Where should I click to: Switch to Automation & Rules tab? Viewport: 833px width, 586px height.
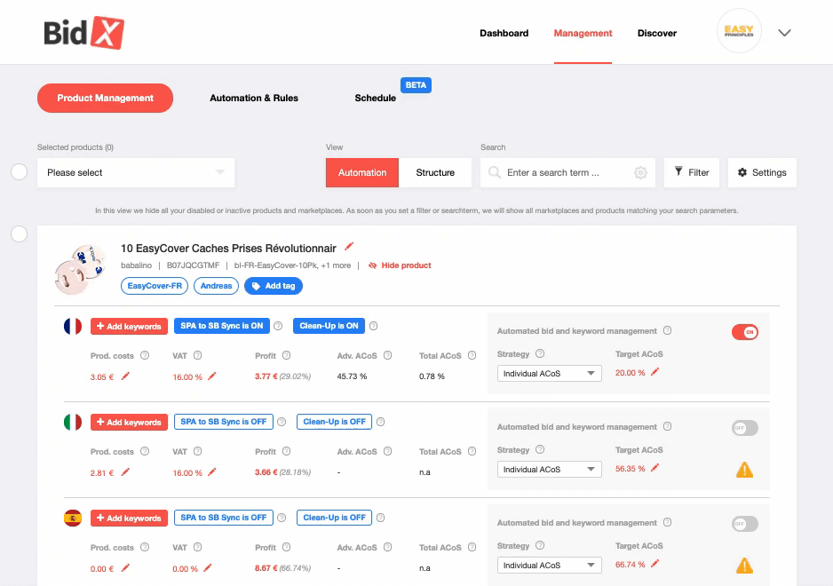click(x=254, y=98)
